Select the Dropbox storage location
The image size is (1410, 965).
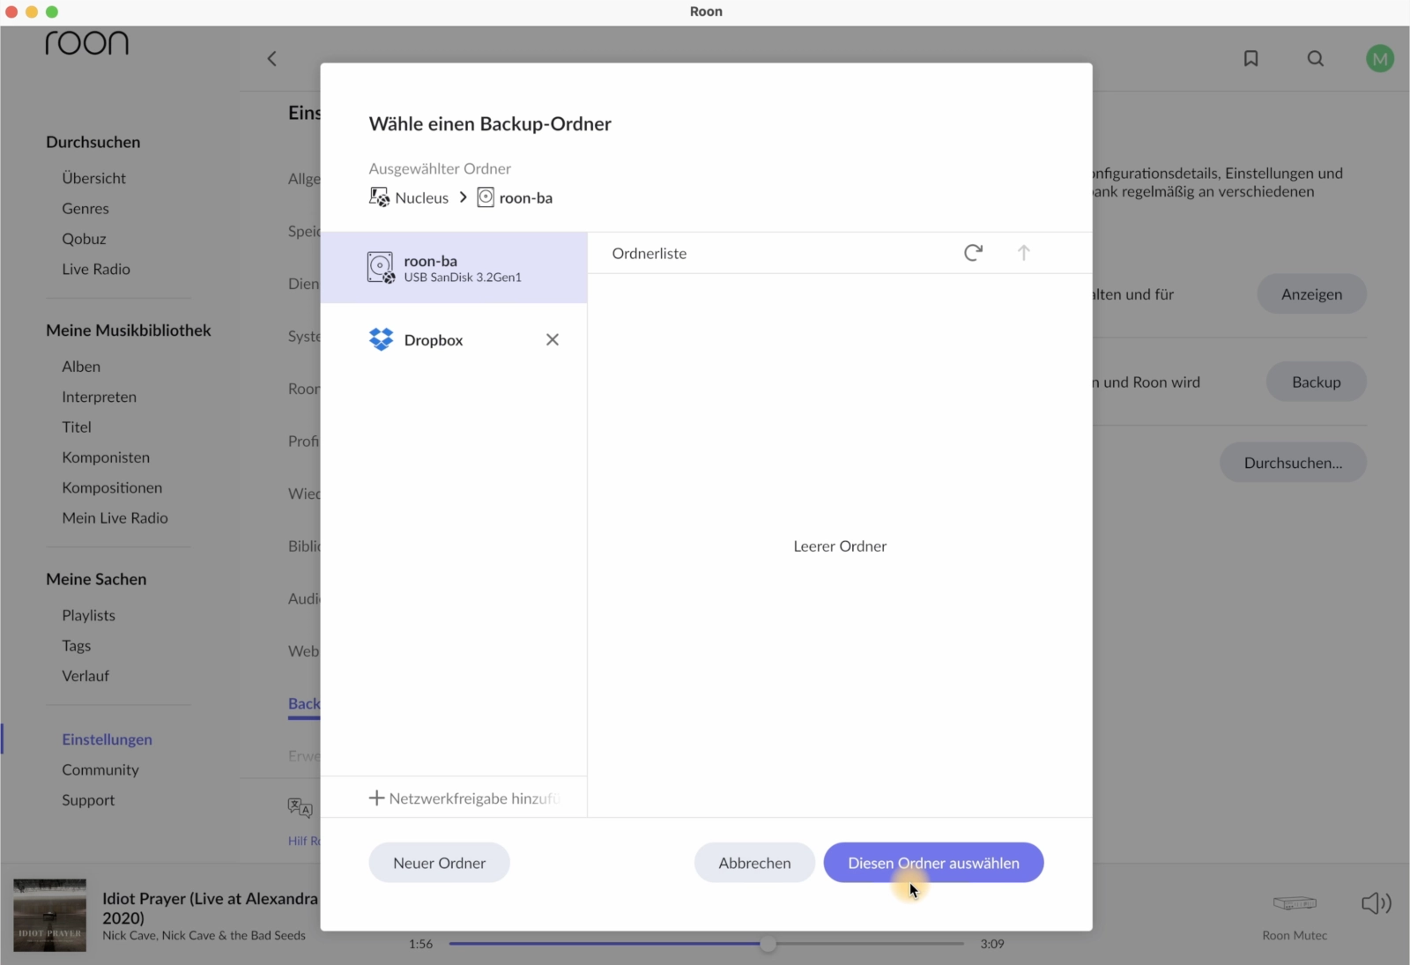click(454, 340)
